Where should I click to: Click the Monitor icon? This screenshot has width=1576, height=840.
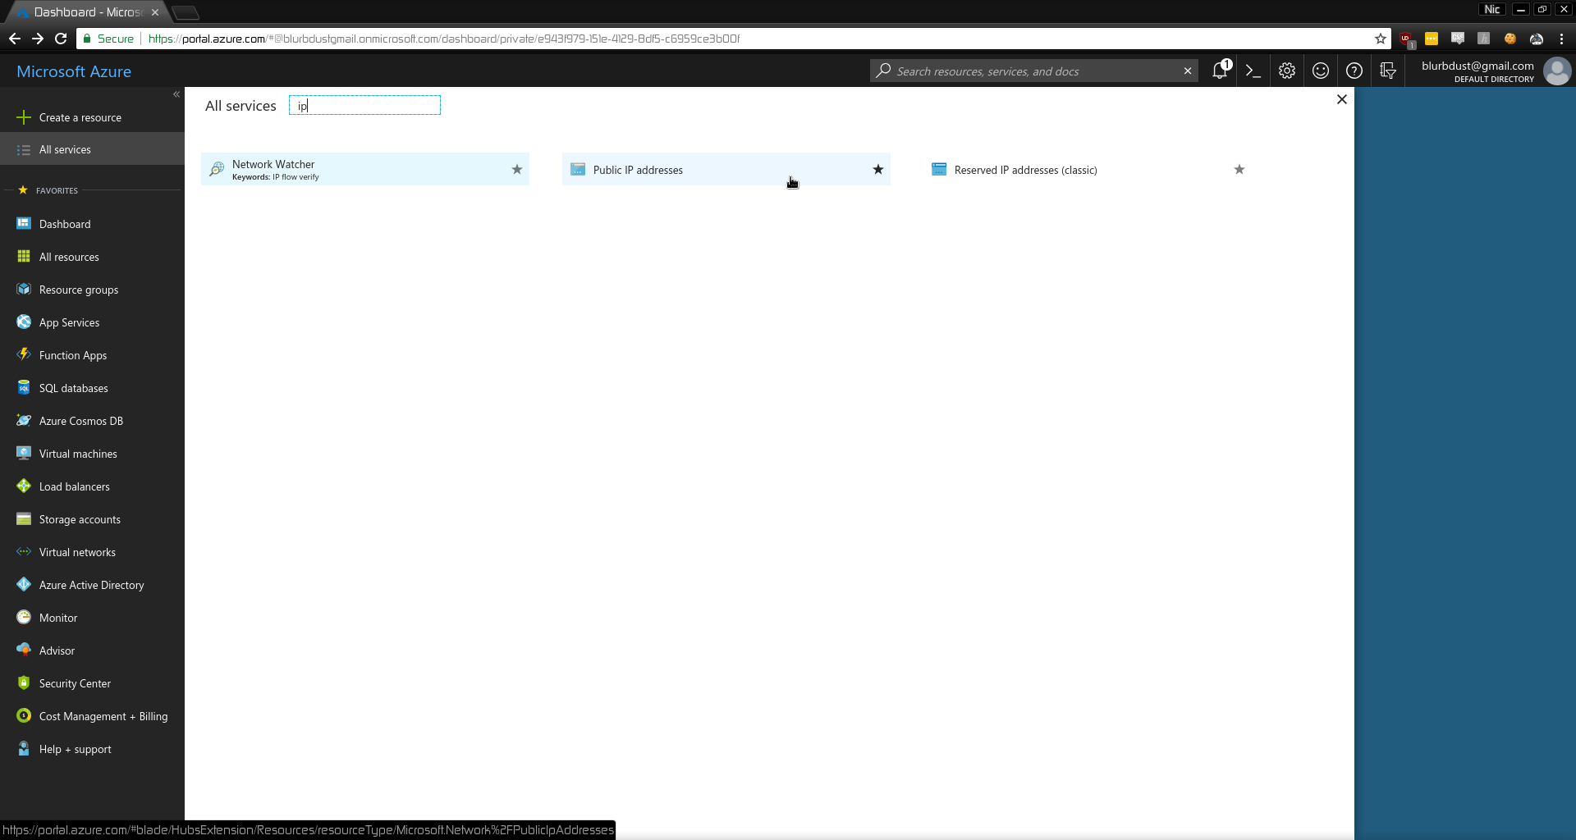click(x=24, y=618)
